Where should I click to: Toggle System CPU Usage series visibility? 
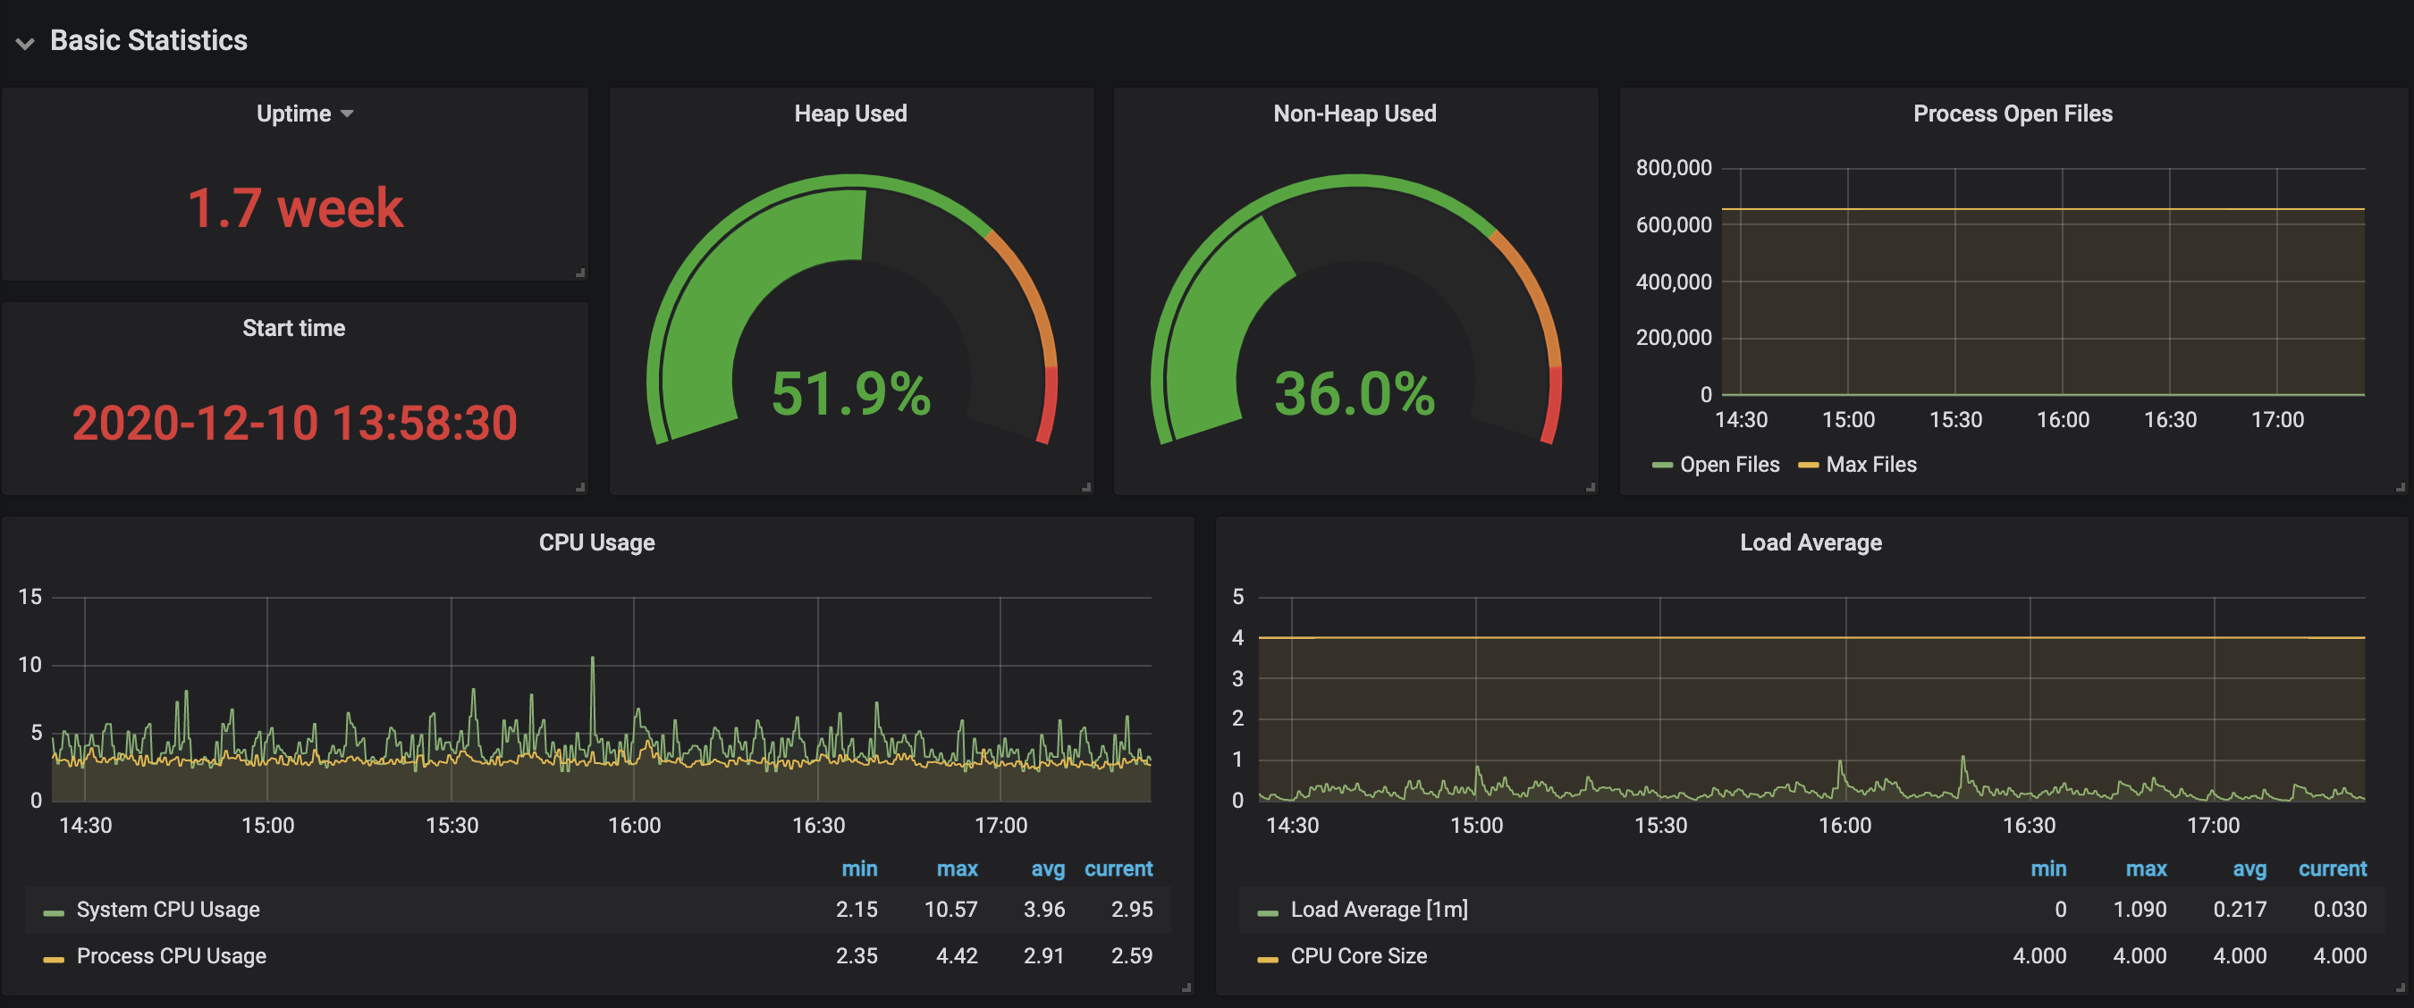[168, 910]
